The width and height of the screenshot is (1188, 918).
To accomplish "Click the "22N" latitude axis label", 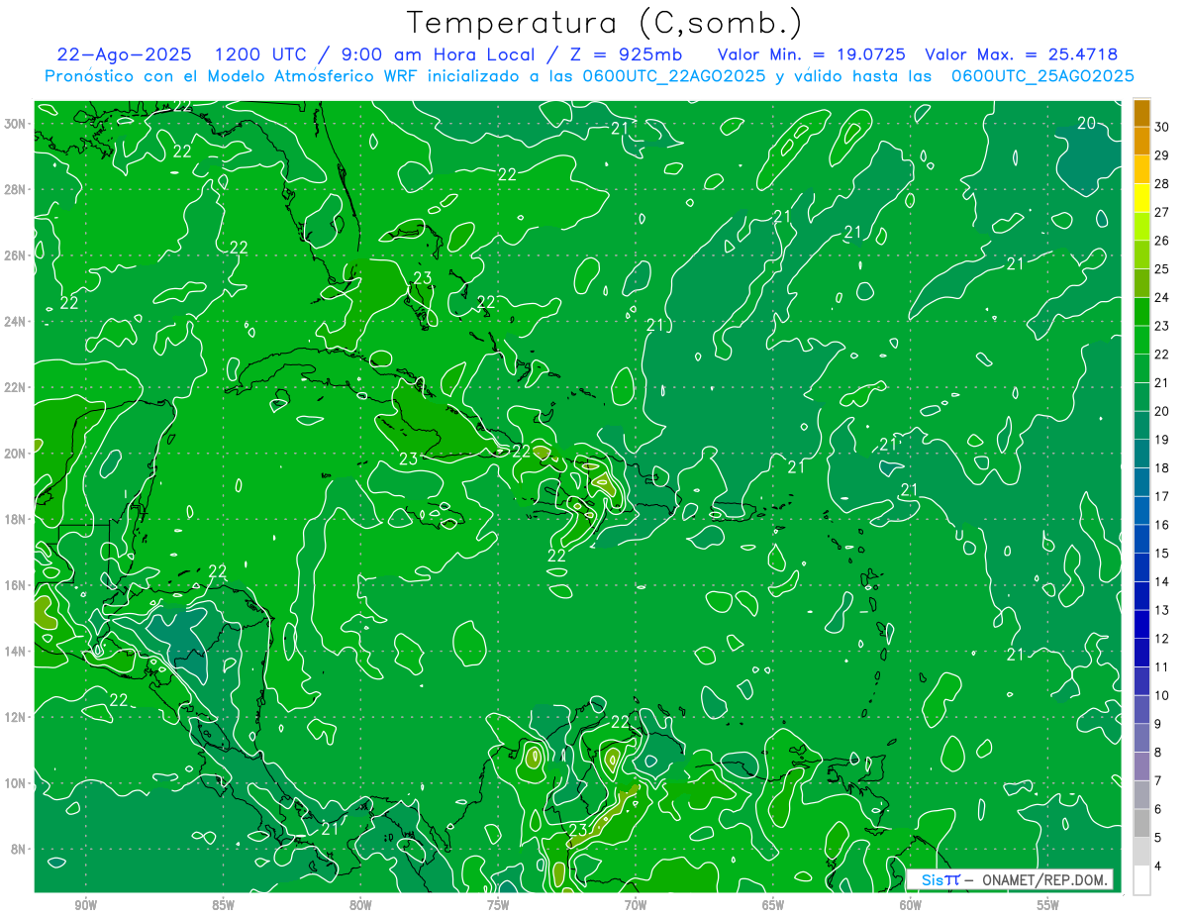I will point(17,387).
